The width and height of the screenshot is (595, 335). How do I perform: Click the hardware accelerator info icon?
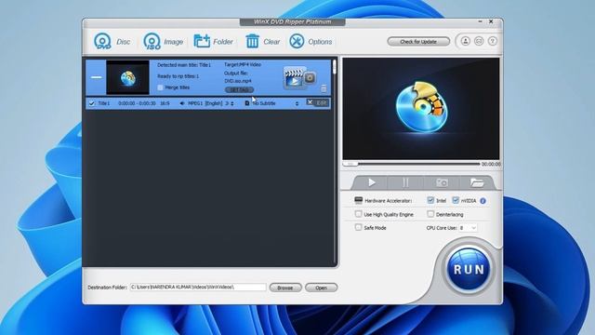click(483, 201)
